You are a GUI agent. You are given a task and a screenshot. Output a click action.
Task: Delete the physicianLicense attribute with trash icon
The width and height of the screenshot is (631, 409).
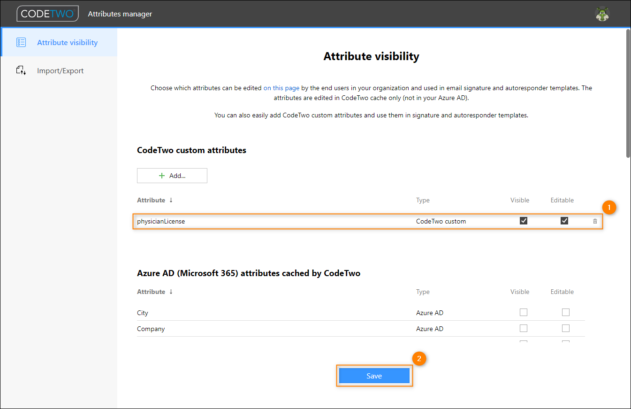tap(595, 221)
